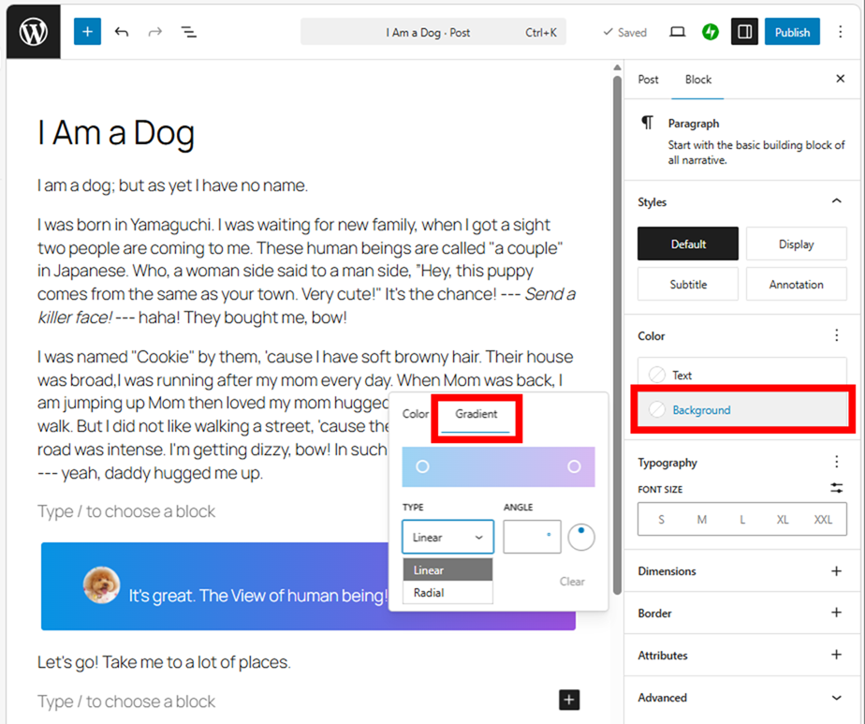Click Clear in the gradient popup

coord(572,582)
